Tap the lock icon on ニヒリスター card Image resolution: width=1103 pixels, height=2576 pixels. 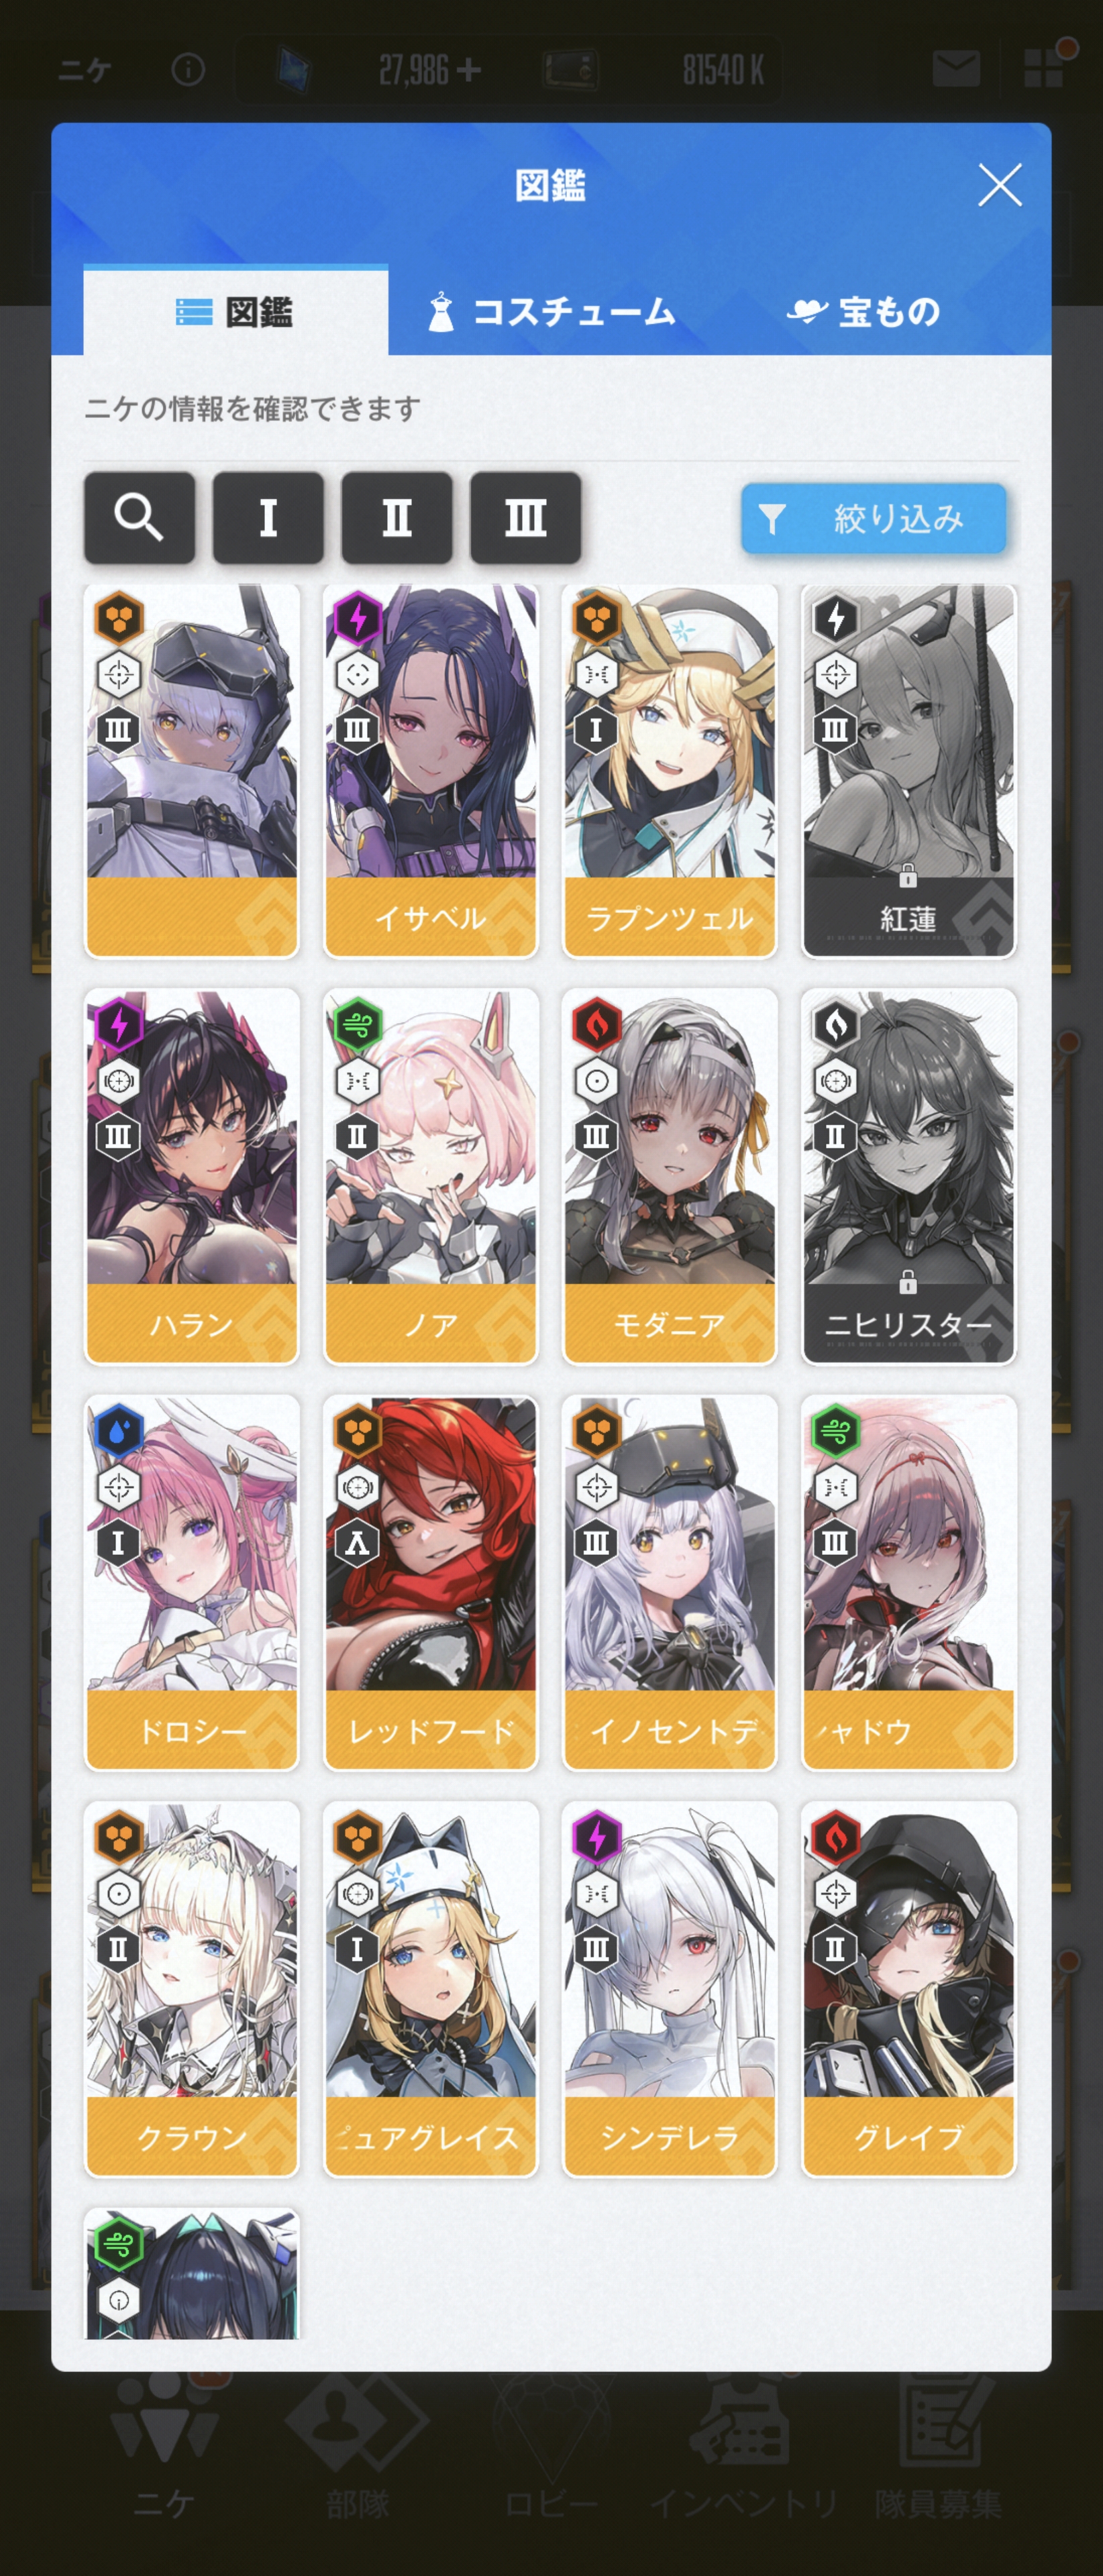[907, 1281]
